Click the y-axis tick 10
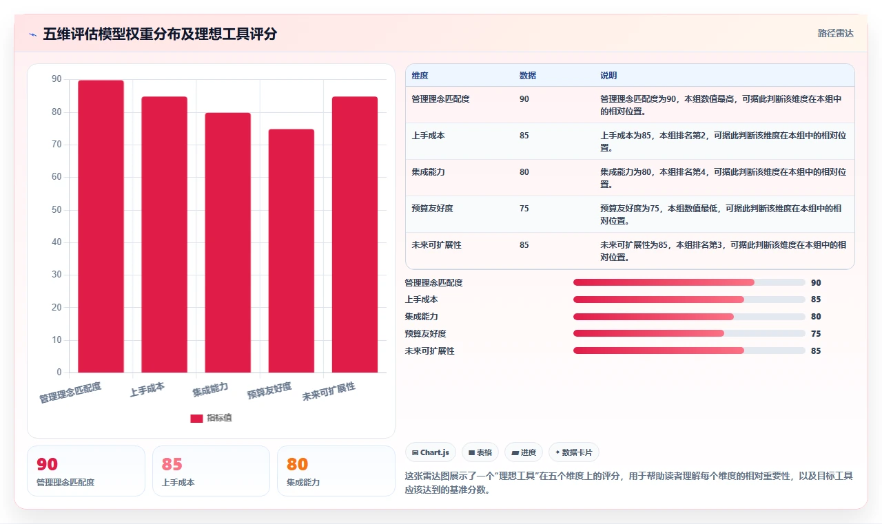The width and height of the screenshot is (882, 524). coord(57,340)
